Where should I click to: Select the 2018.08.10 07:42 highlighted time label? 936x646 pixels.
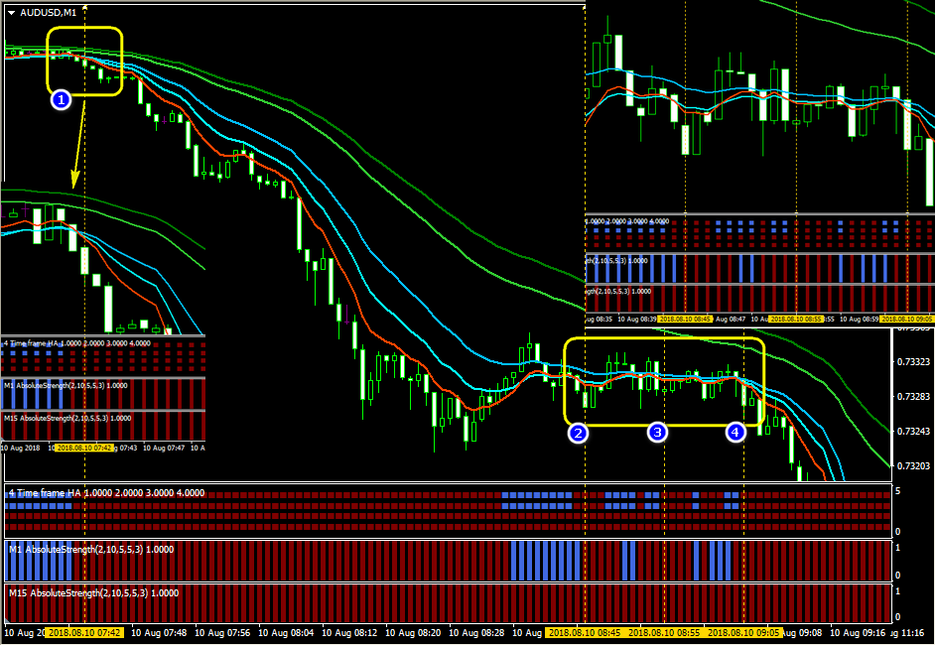point(85,632)
